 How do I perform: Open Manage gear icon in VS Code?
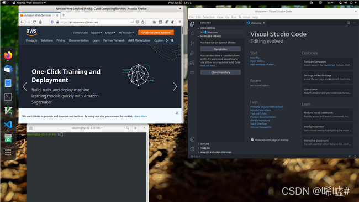coord(192,149)
